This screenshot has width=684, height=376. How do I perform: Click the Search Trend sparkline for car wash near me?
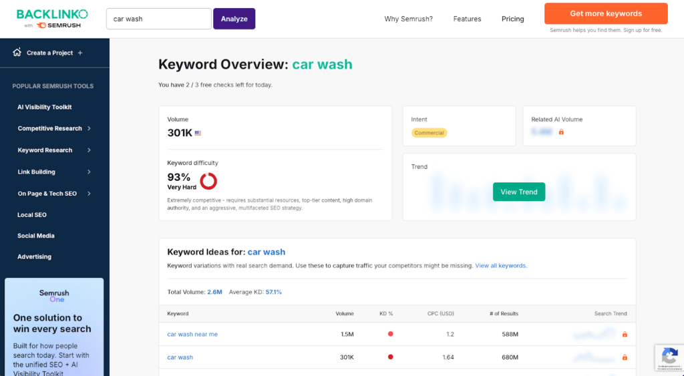[595, 334]
